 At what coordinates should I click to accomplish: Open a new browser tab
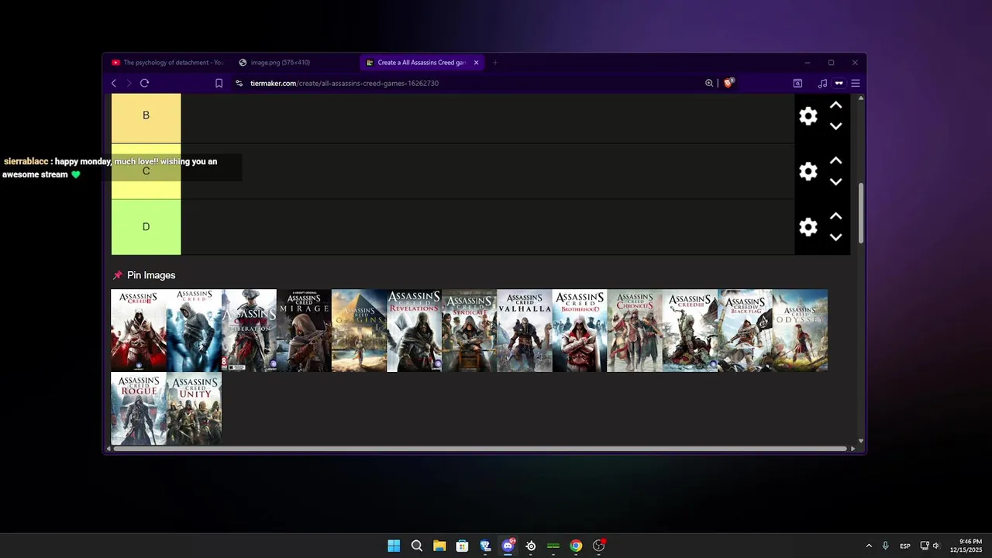(x=495, y=63)
